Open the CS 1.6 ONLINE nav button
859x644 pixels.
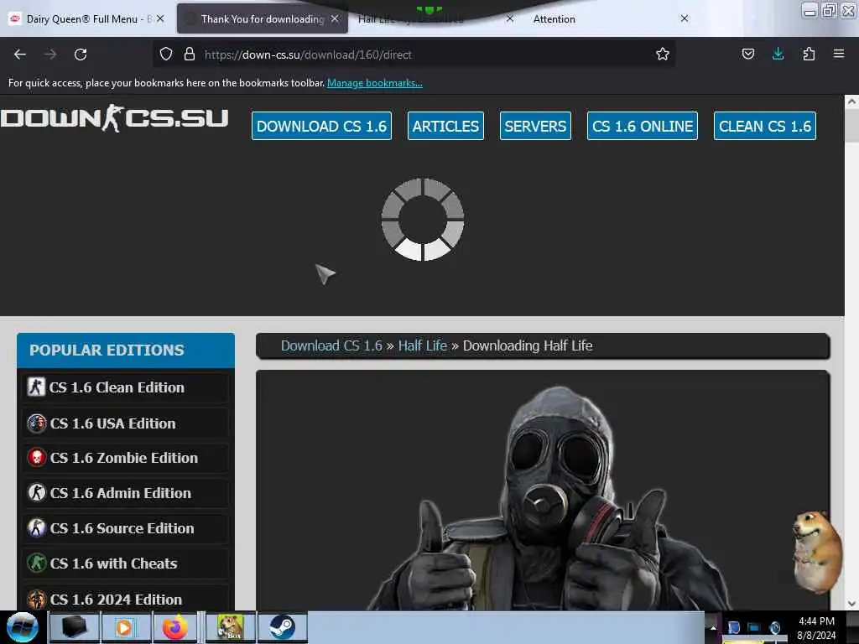(x=642, y=126)
